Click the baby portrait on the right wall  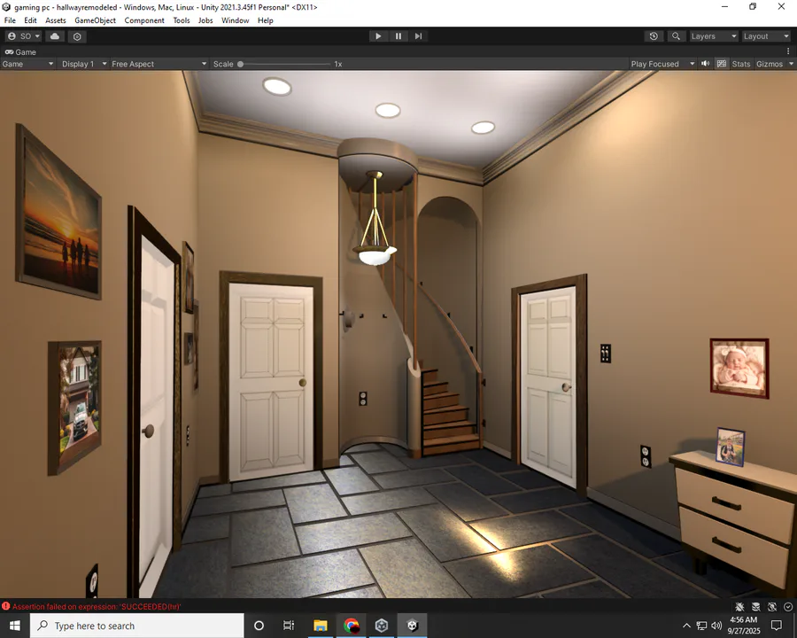(739, 369)
